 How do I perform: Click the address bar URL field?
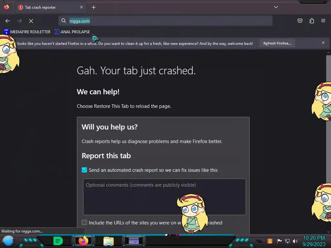click(x=165, y=21)
